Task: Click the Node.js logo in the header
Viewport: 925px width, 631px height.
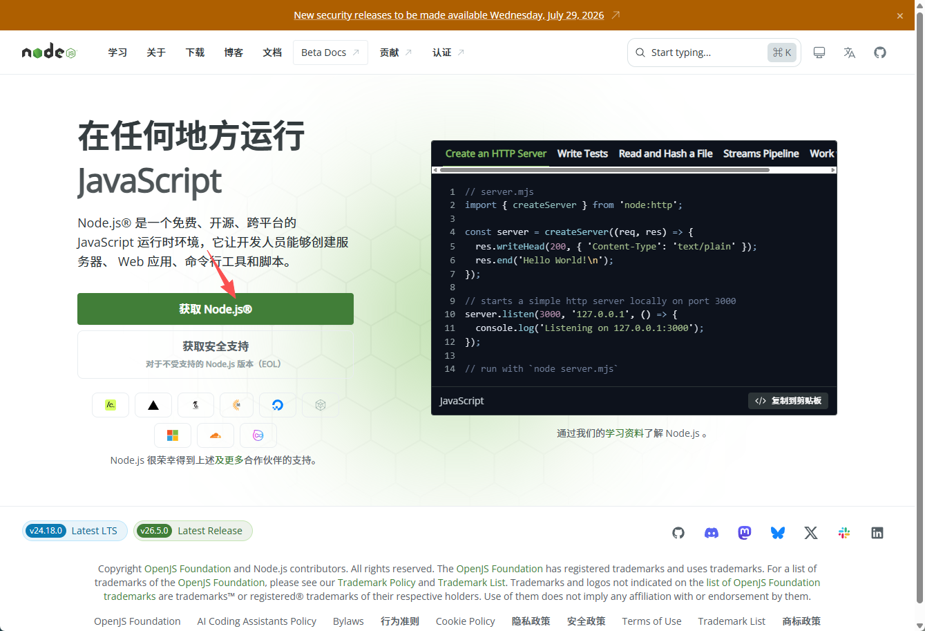Action: coord(48,52)
